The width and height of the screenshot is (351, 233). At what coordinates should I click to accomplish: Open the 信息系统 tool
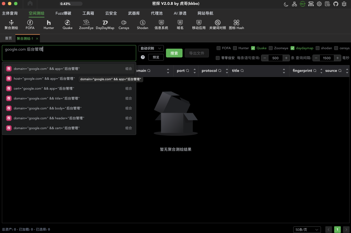coord(161,25)
